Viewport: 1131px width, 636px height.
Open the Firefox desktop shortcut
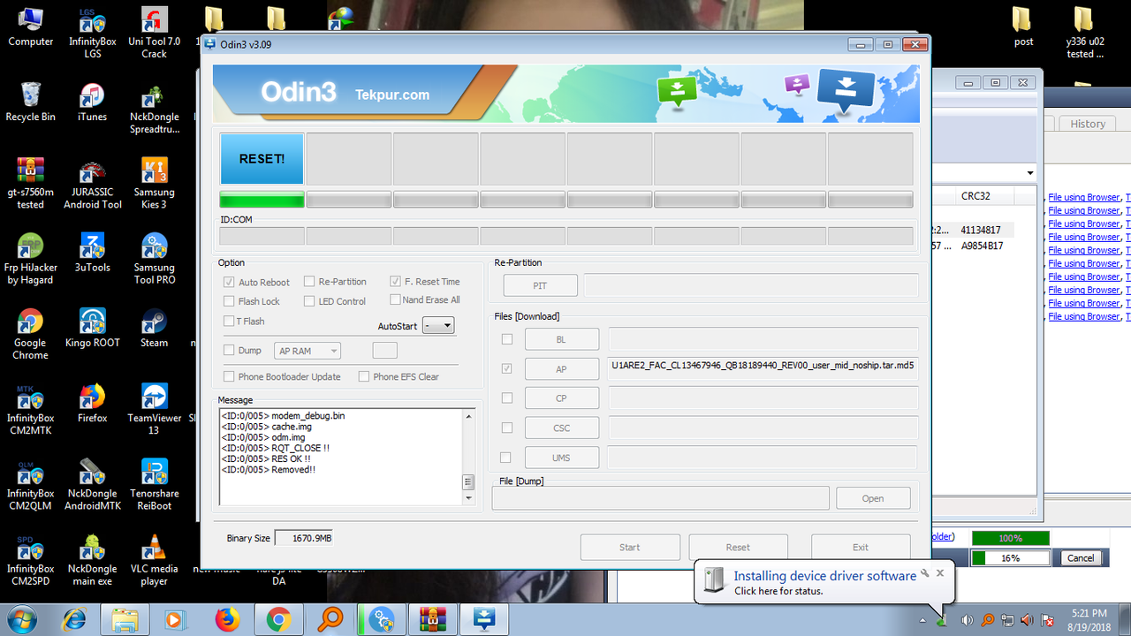[92, 403]
